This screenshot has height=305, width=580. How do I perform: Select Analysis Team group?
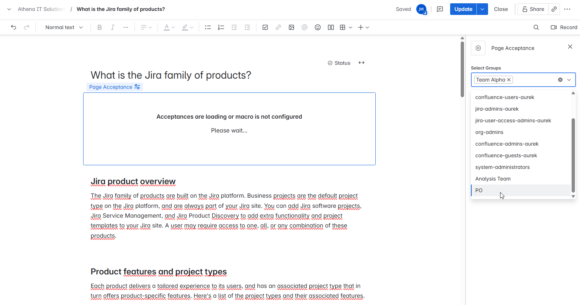(x=521, y=179)
